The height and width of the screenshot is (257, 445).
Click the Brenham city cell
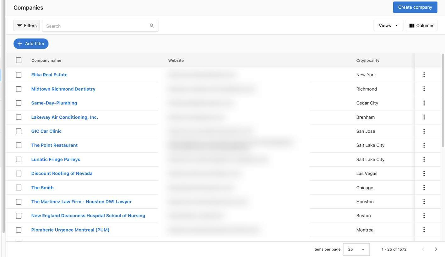(365, 117)
